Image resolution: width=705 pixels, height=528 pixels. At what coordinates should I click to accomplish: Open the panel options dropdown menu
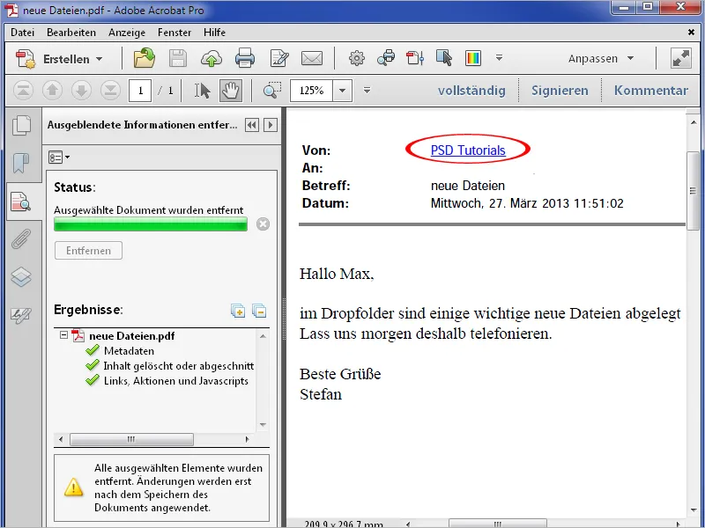tap(59, 158)
